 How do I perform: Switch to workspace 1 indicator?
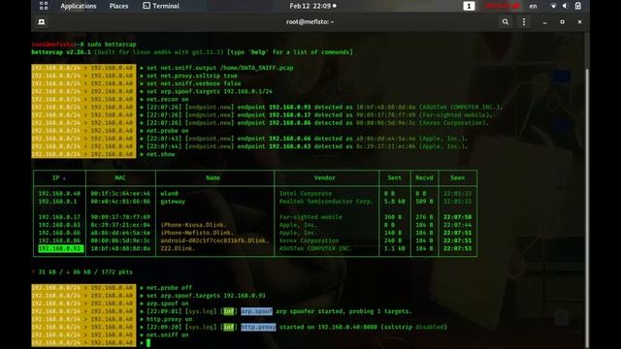pyautogui.click(x=469, y=6)
